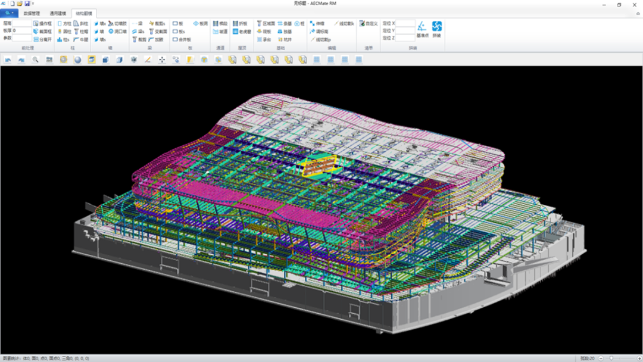
Task: Click the 自定义 custom list tool
Action: pyautogui.click(x=369, y=24)
